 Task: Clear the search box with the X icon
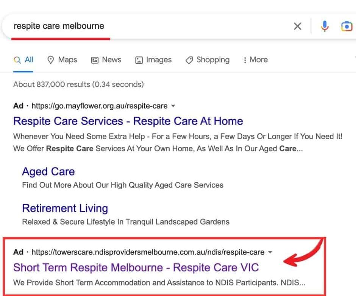pos(298,26)
